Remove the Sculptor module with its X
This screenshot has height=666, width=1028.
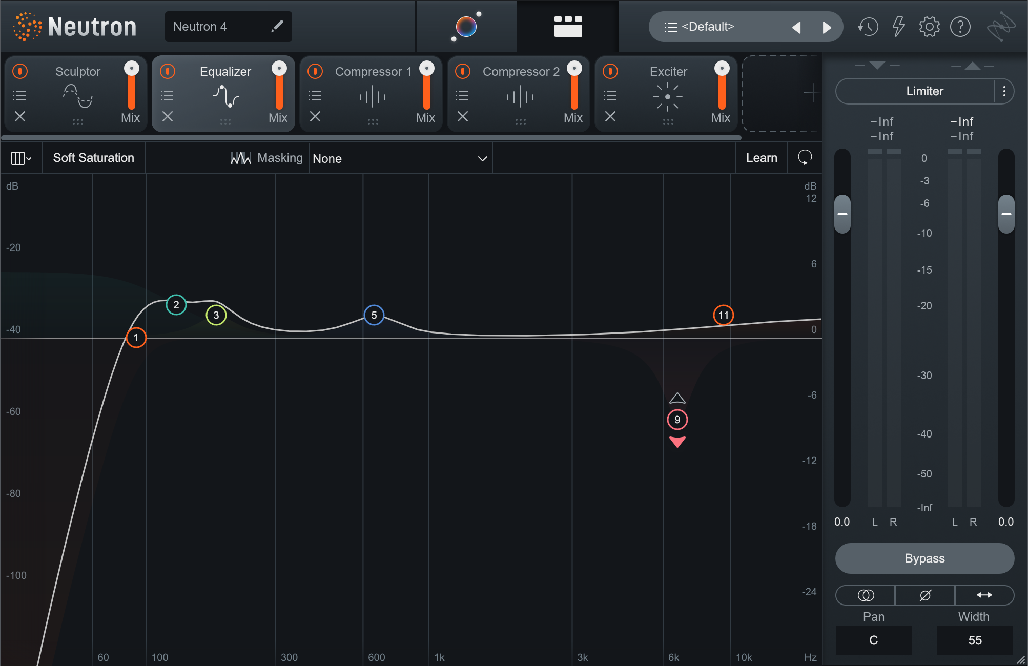(20, 117)
